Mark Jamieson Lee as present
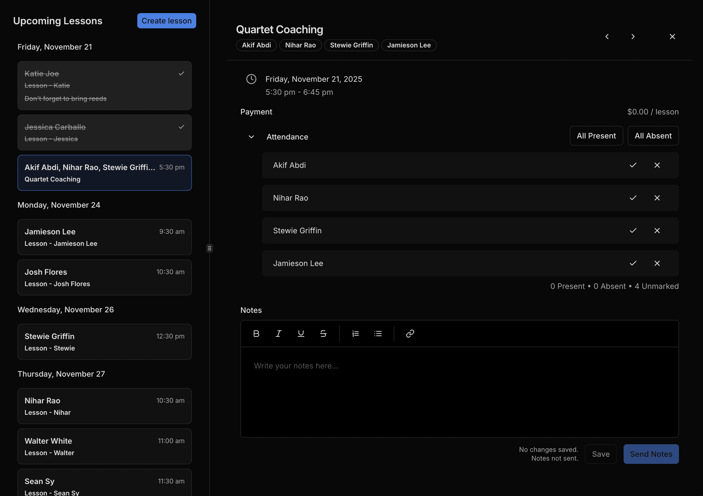This screenshot has width=703, height=496. point(633,263)
